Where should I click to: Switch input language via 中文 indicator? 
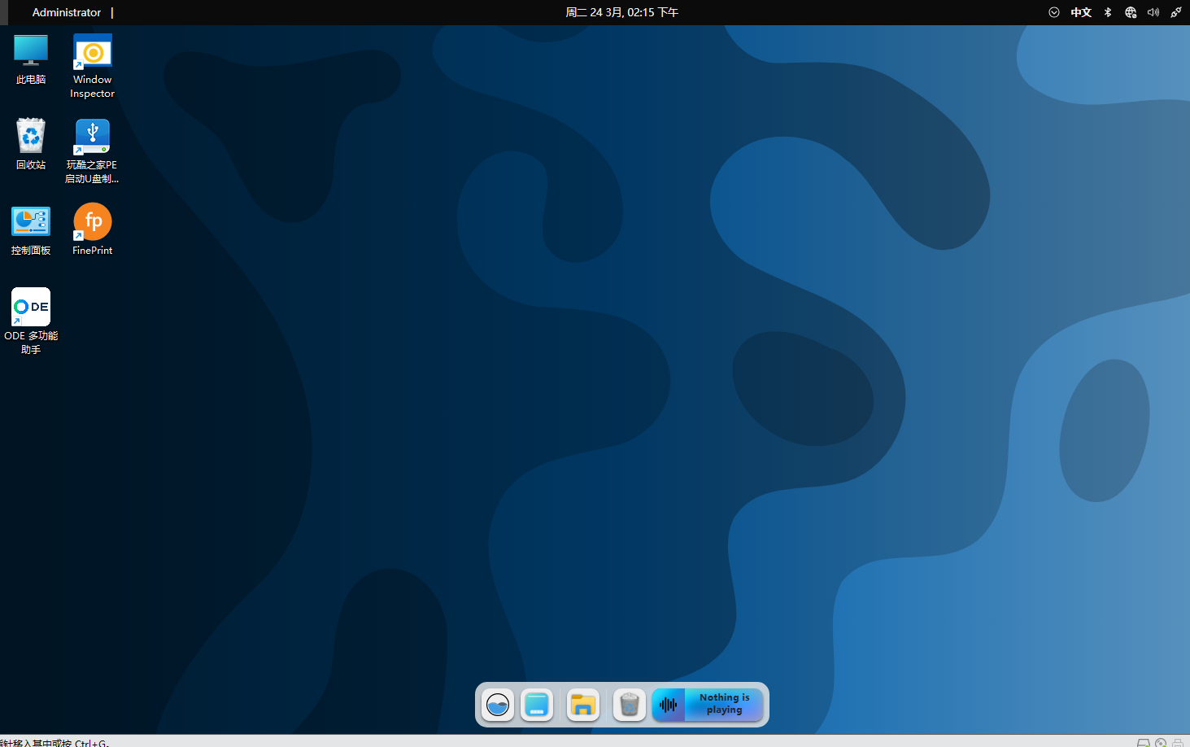click(1081, 12)
